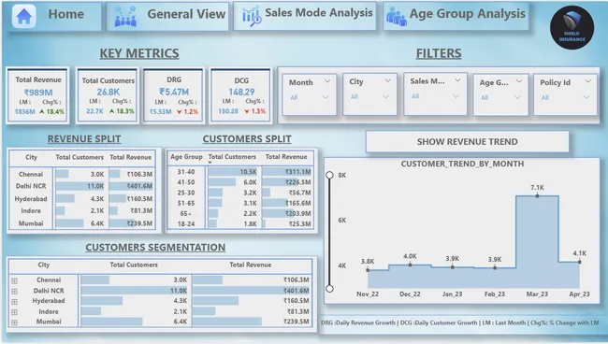Click green up arrow in Total Customers card

[111, 111]
